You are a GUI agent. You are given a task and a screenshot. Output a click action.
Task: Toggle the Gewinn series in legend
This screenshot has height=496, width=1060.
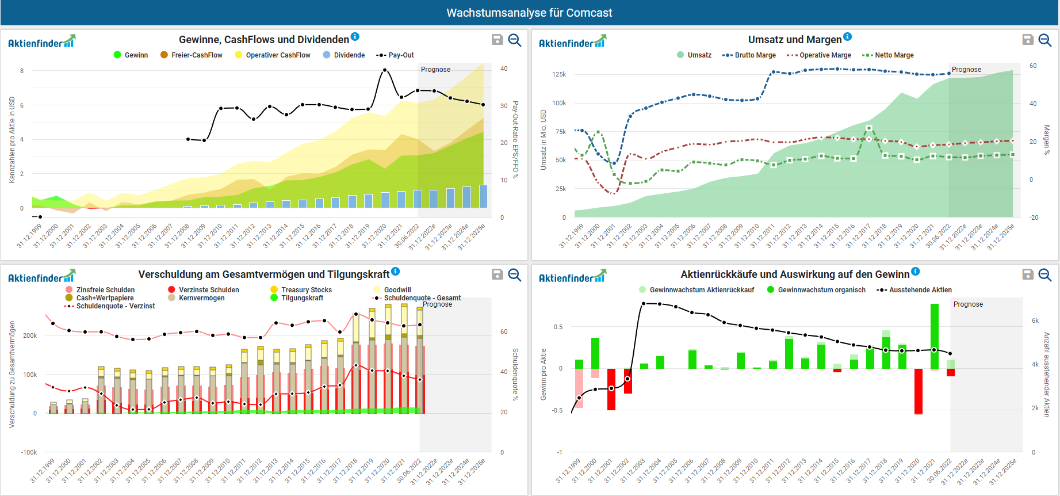point(131,55)
